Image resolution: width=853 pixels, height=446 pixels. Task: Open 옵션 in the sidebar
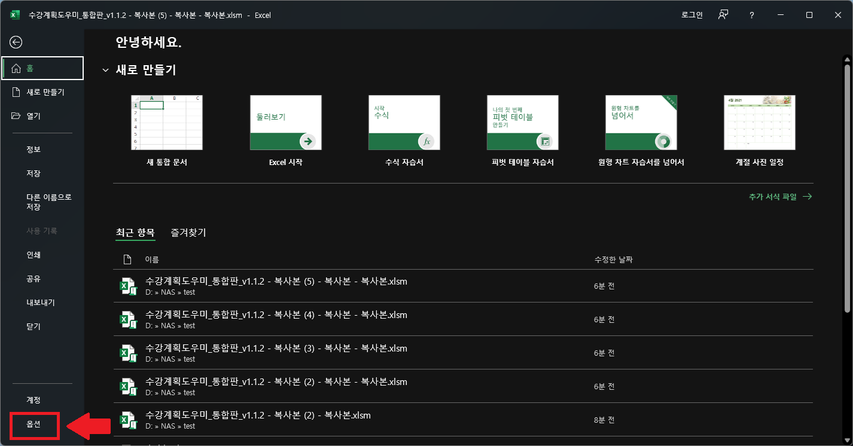(x=34, y=424)
